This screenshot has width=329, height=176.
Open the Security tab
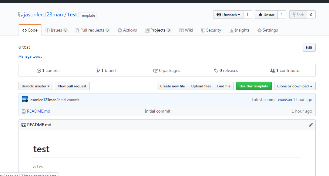pos(211,30)
